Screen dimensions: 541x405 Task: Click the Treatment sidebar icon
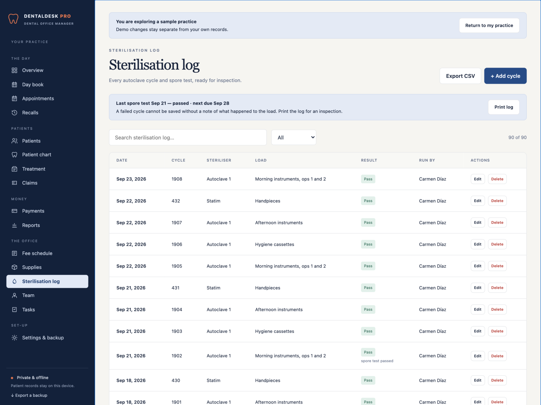(14, 169)
